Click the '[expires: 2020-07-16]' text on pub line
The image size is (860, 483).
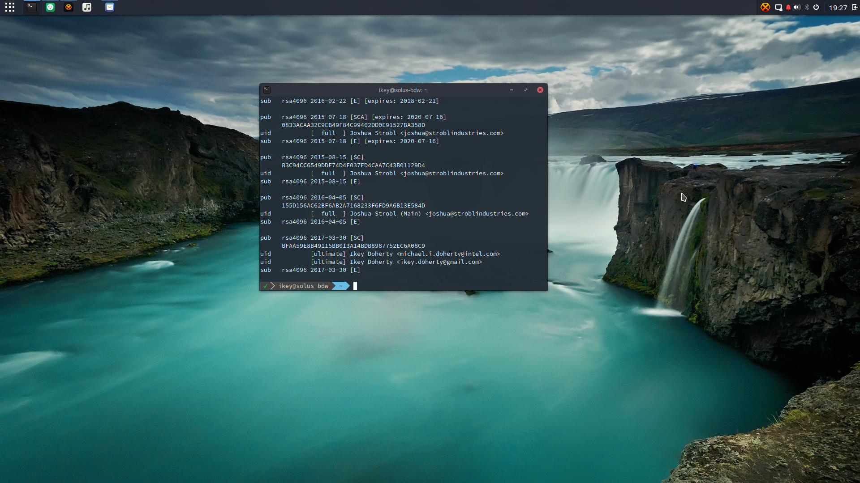tap(409, 117)
